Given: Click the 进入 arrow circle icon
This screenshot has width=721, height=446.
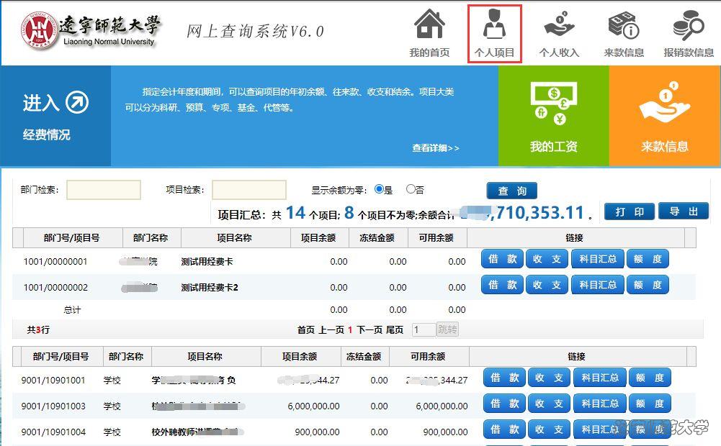Looking at the screenshot, I should (x=77, y=103).
